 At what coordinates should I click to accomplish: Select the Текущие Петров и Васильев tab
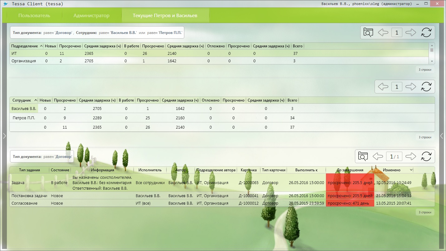pyautogui.click(x=165, y=16)
